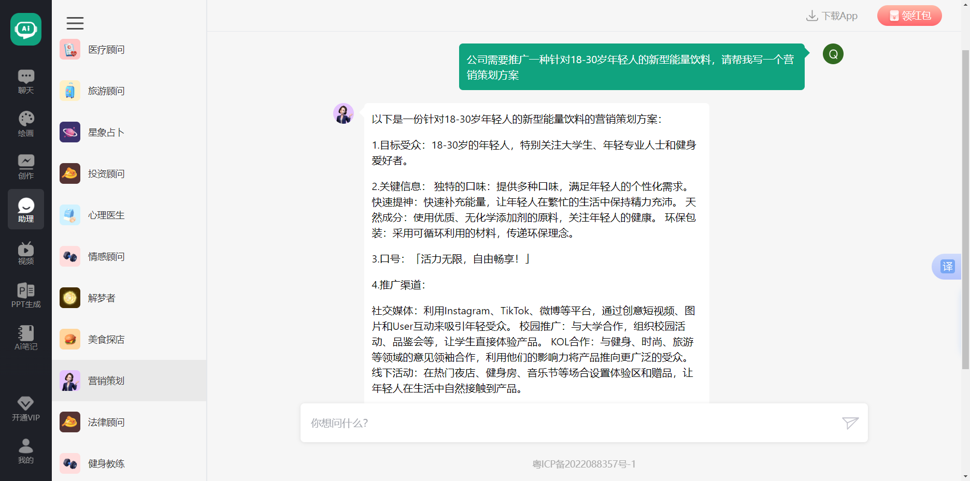This screenshot has height=481, width=970.
Task: Choose 营销策划 from assistant list
Action: click(x=129, y=381)
